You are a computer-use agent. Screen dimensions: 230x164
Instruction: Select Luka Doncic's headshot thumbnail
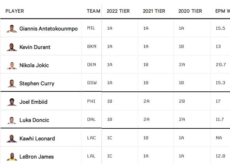pos(12,120)
